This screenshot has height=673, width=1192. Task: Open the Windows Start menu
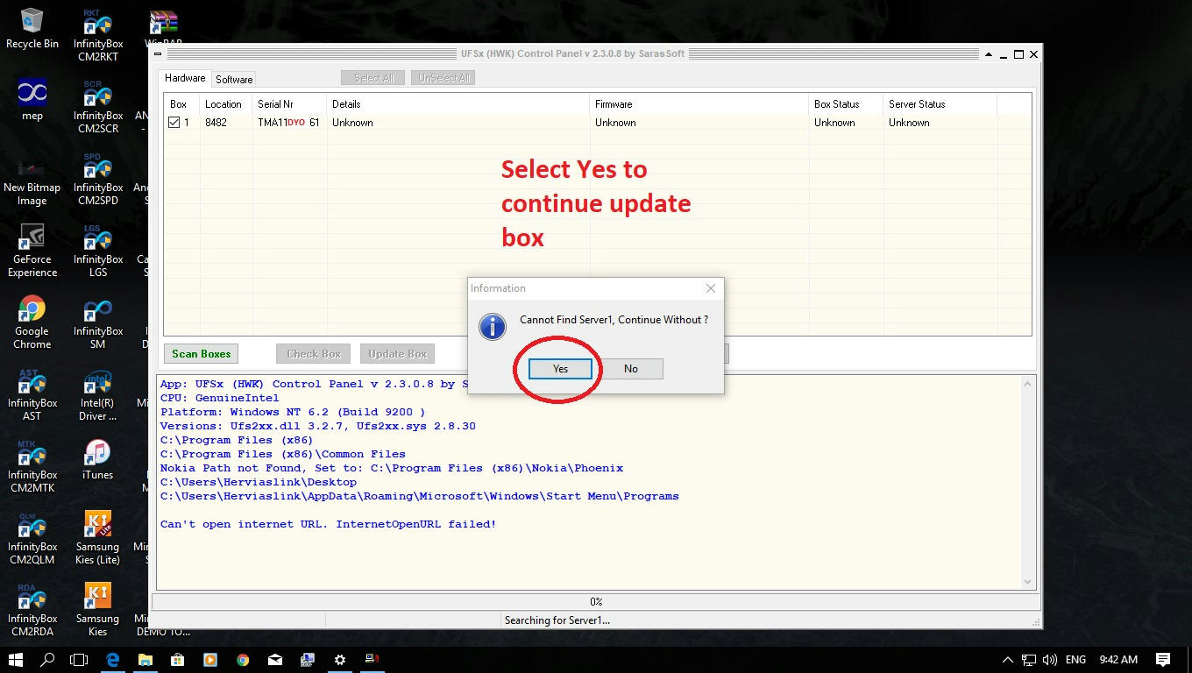[x=16, y=660]
